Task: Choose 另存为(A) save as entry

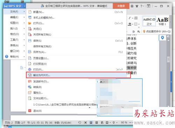Action: [x=76, y=52]
